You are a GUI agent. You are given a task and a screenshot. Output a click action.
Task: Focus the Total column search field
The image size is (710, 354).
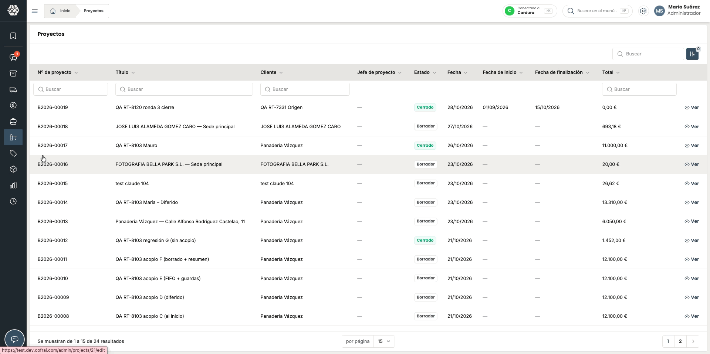point(639,89)
